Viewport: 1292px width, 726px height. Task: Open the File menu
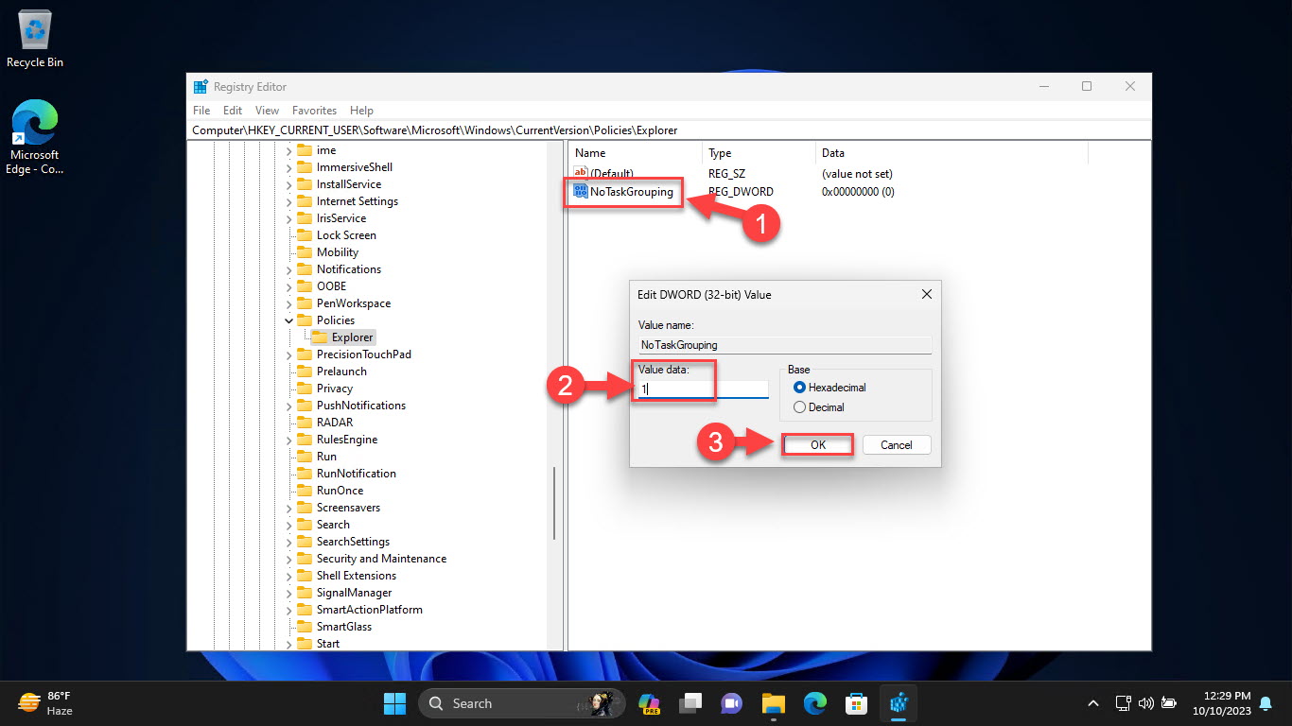201,111
